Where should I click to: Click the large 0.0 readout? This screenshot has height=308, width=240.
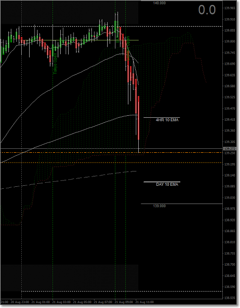point(207,10)
